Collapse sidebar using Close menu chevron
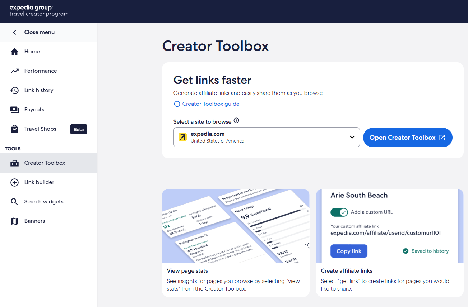 coord(14,32)
